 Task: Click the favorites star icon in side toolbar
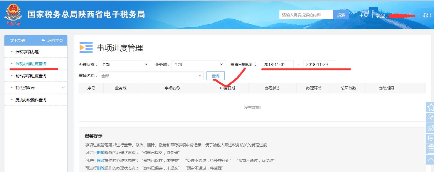pos(430,107)
